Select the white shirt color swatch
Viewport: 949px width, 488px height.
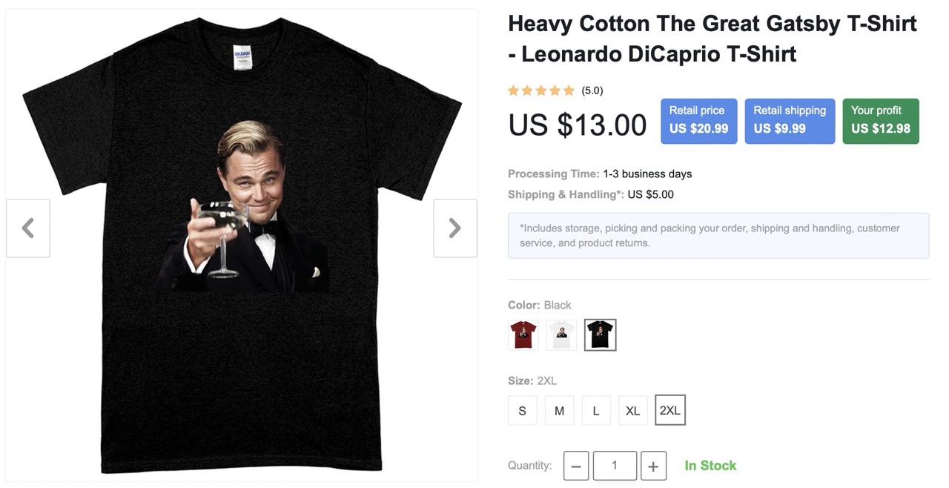(561, 334)
